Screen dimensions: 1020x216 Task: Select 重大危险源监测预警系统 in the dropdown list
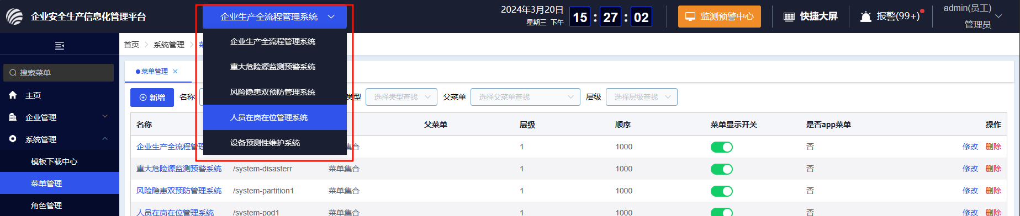274,67
